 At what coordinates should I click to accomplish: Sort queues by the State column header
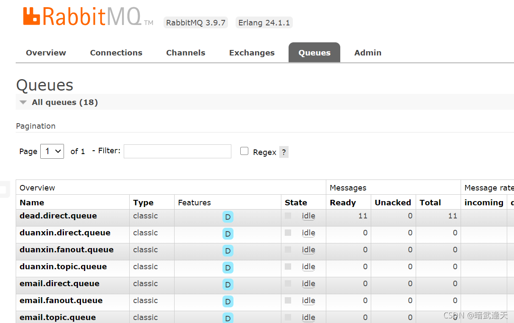click(x=296, y=202)
